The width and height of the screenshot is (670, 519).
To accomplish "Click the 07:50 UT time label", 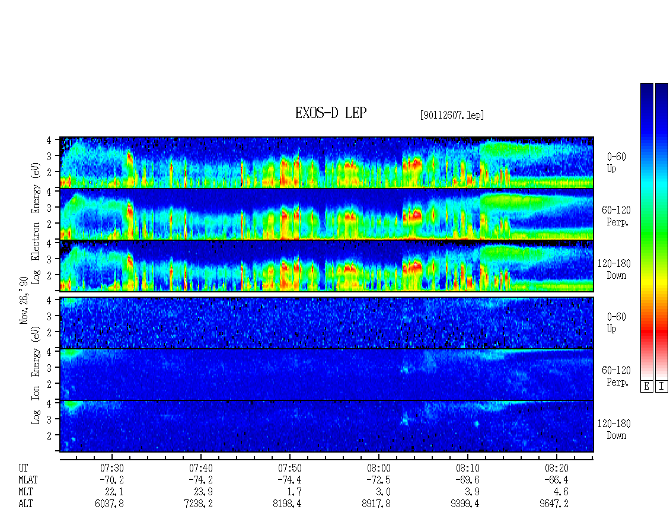I will pyautogui.click(x=290, y=468).
